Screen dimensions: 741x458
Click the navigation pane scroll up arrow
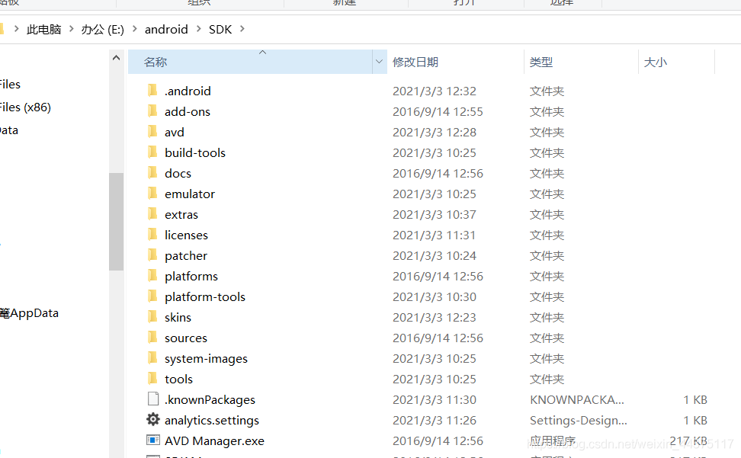click(x=116, y=58)
